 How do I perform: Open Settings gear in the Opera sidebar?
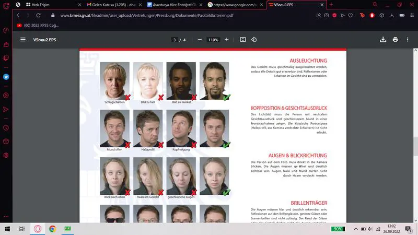click(6, 155)
